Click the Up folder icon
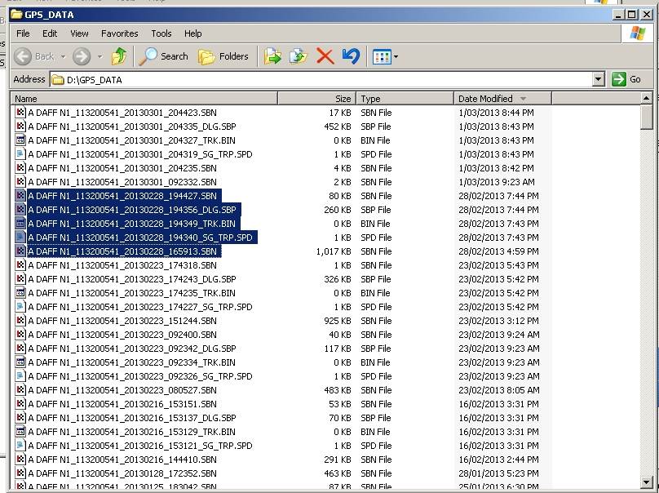The image size is (659, 493). [119, 56]
